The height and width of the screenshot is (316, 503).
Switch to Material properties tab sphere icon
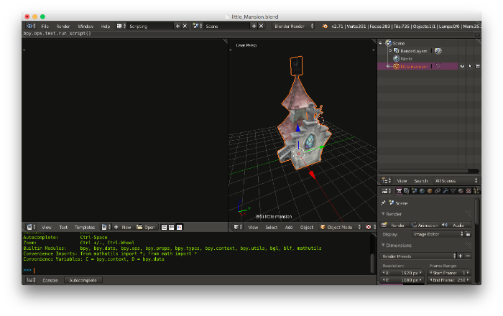coord(461,191)
